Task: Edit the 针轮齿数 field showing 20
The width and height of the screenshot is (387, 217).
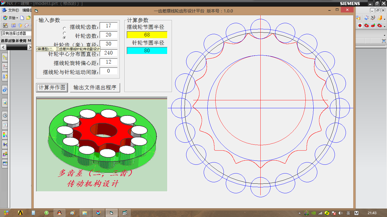Action: [109, 35]
